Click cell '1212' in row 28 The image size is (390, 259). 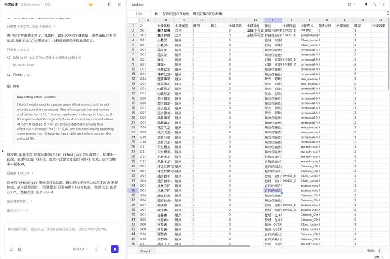pyautogui.click(x=148, y=157)
